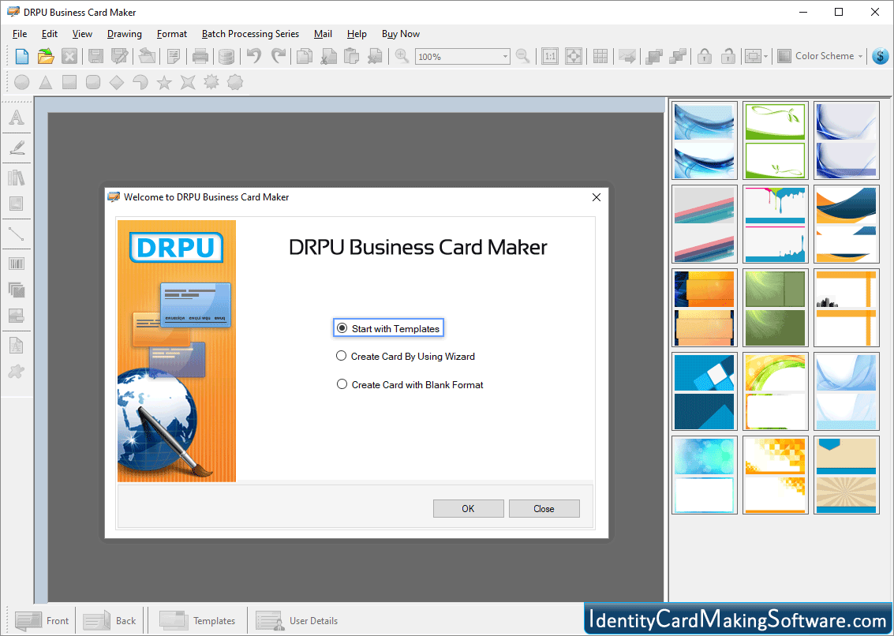Choose the dripping paint template thumbnail

(x=776, y=224)
